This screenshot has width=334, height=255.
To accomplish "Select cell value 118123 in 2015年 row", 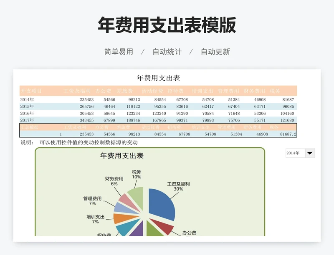I will pos(133,106).
